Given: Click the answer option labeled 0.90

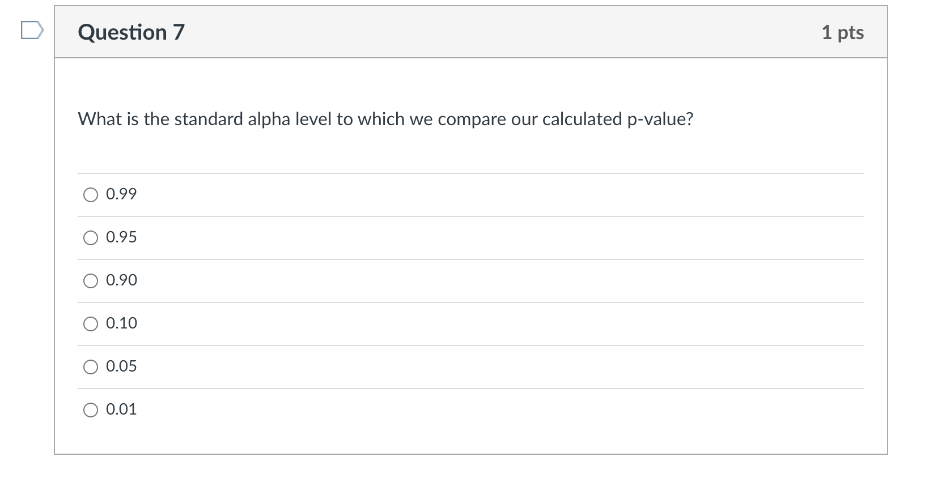Looking at the screenshot, I should [x=121, y=280].
